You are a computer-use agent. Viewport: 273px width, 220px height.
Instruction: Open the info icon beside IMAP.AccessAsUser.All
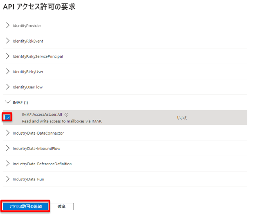coord(67,114)
